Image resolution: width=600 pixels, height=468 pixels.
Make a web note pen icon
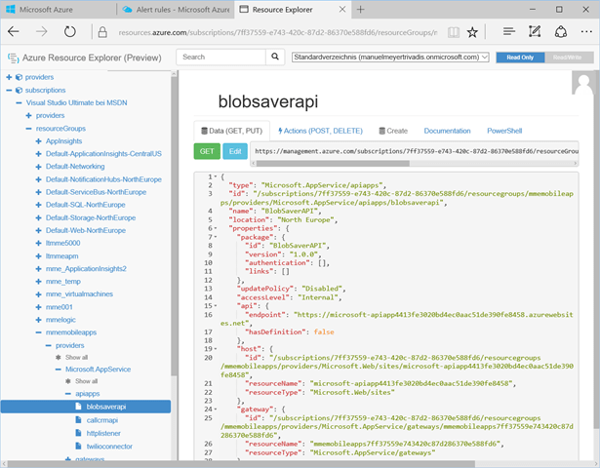click(x=535, y=31)
